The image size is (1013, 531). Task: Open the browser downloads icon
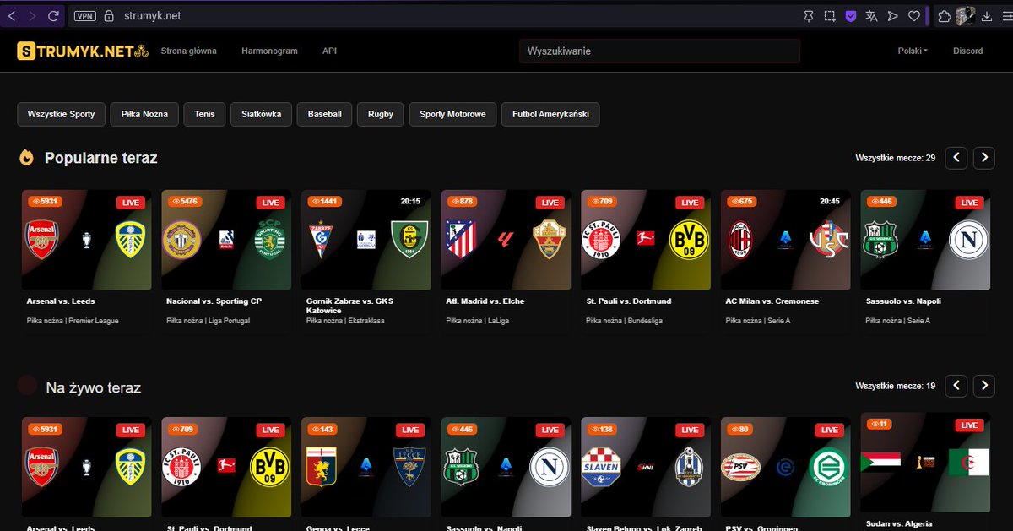[986, 15]
